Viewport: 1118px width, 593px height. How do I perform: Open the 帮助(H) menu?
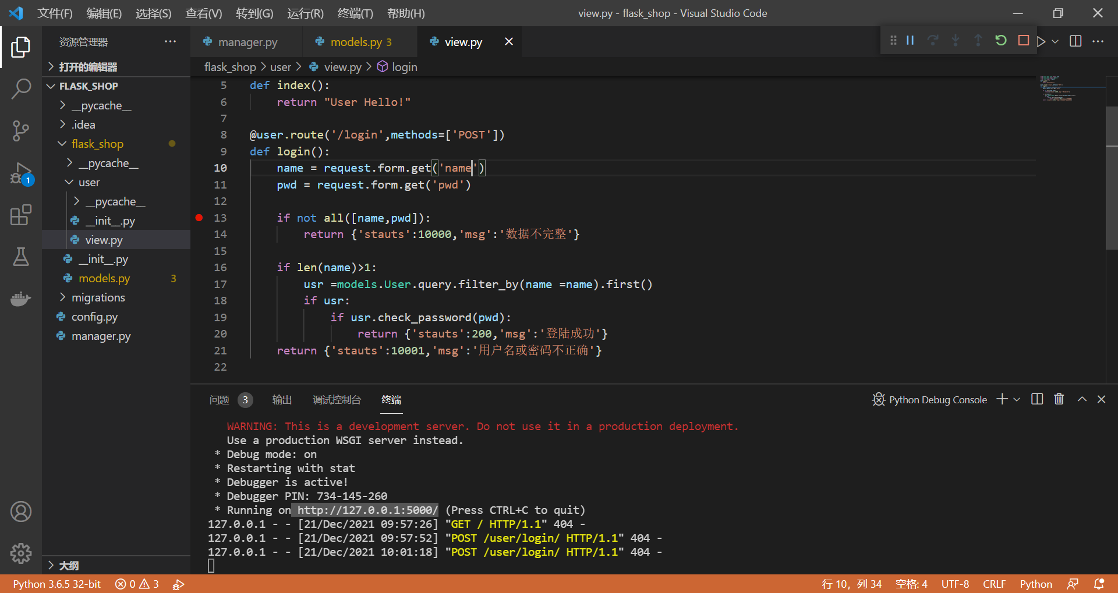(x=406, y=13)
